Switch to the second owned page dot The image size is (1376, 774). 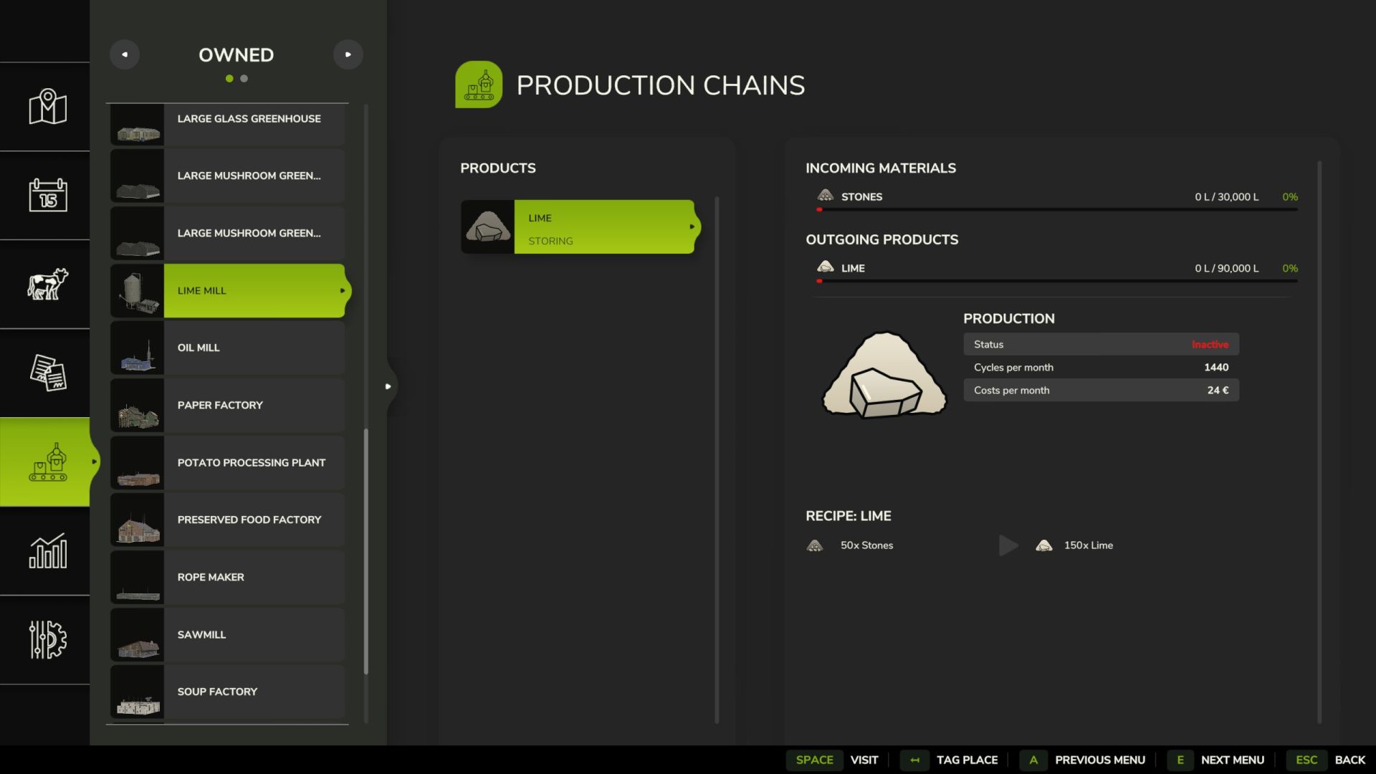click(x=244, y=79)
